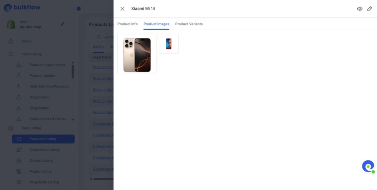The width and height of the screenshot is (377, 190).
Task: Open the small blue phone image thumbnail
Action: point(169,44)
